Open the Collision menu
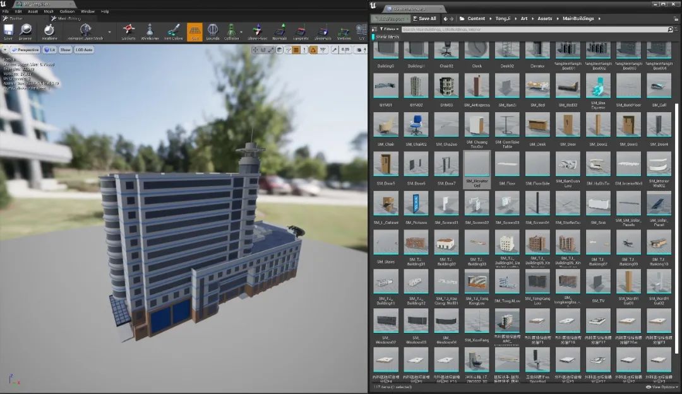 67,11
